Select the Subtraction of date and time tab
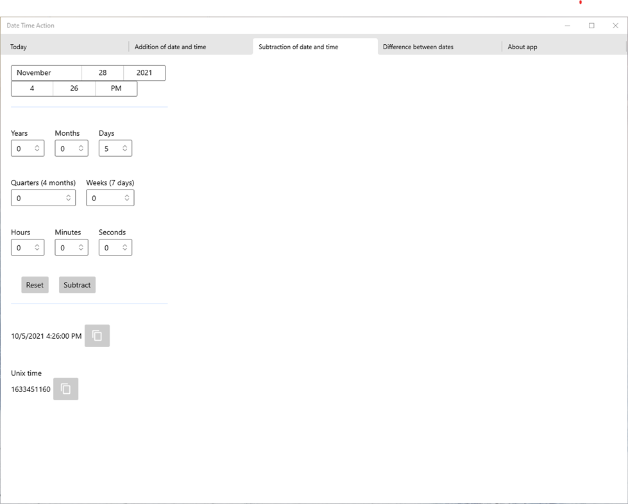 315,47
